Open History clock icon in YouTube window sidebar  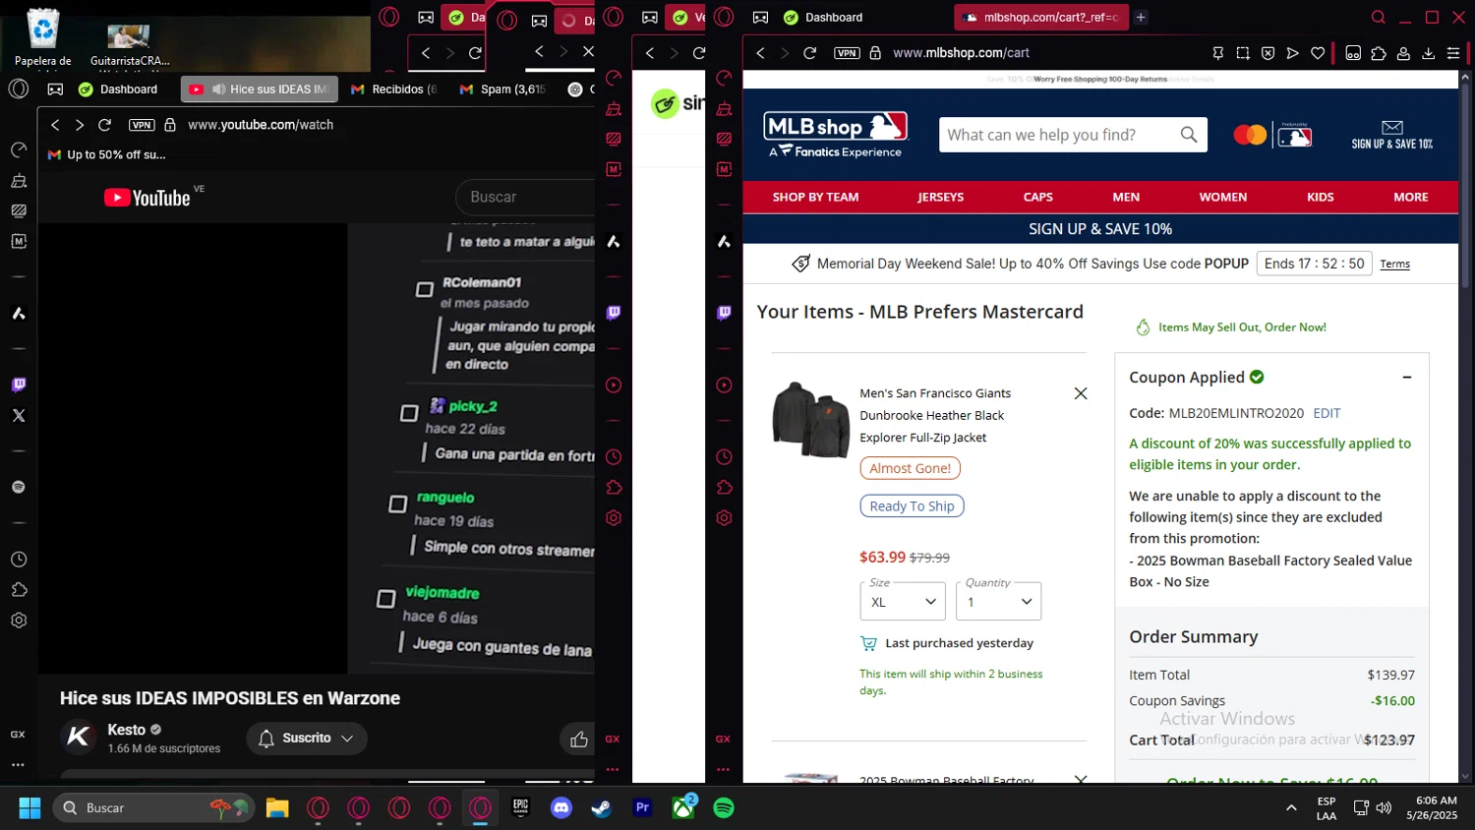(19, 560)
